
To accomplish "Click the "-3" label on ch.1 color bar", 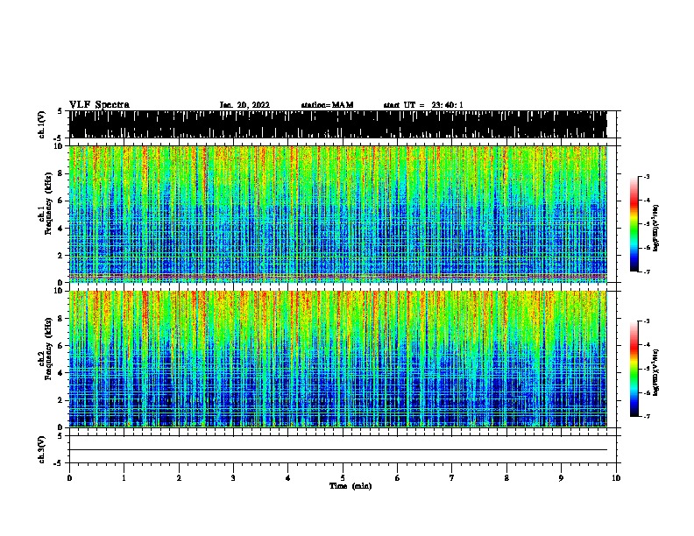I will [647, 176].
